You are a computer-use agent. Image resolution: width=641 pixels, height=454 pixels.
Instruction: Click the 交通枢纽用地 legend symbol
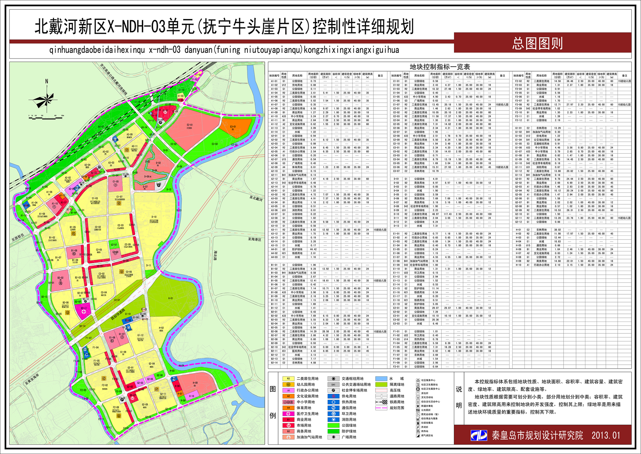pyautogui.click(x=333, y=379)
